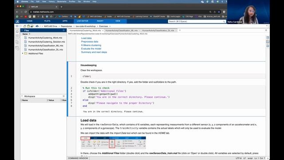Jump to Preprocess data section link
This screenshot has width=284, height=160.
click(90, 41)
